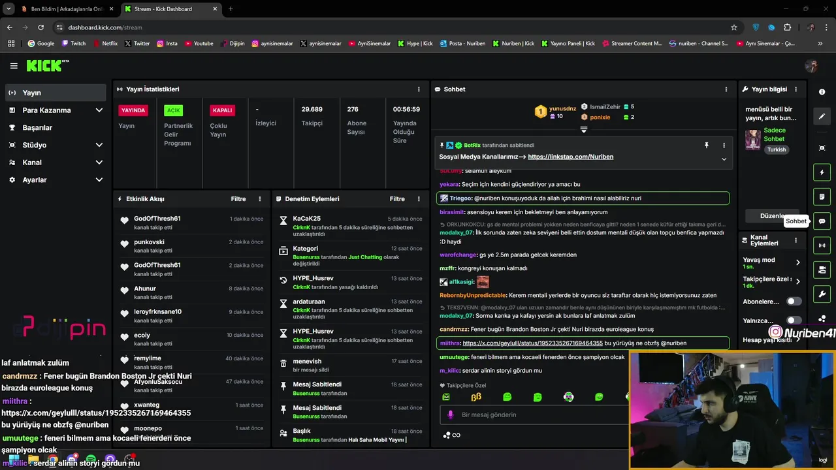Viewport: 836px width, 470px height.
Task: Open the Twitch bookmark
Action: pyautogui.click(x=74, y=44)
